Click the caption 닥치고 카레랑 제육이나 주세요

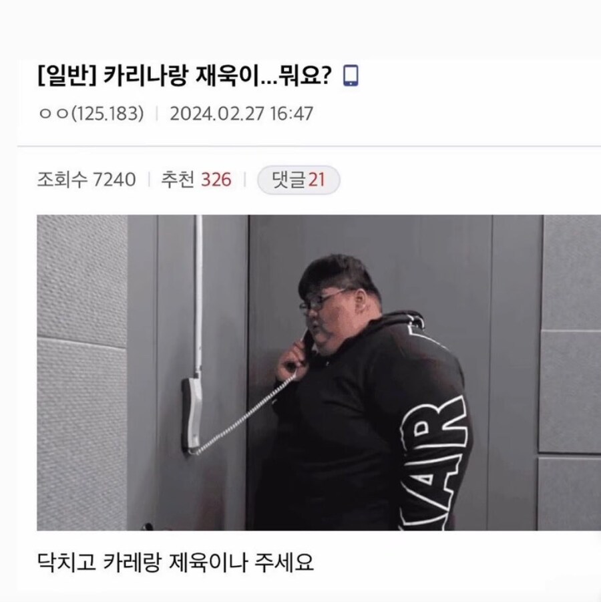(x=176, y=562)
